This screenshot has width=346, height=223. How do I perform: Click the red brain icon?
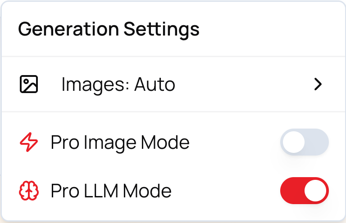29,192
